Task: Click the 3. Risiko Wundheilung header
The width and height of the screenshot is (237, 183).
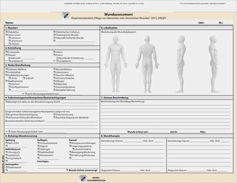Action: [52, 65]
